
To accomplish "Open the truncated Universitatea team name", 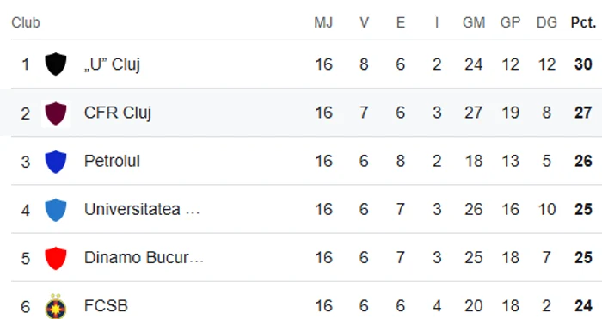I will [142, 209].
